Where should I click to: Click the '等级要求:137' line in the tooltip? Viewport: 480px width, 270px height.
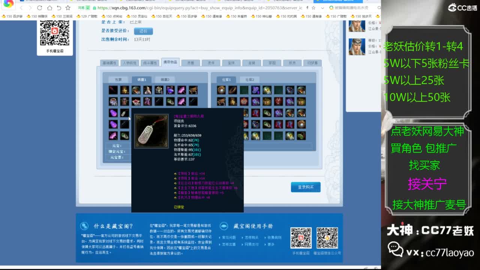(184, 159)
